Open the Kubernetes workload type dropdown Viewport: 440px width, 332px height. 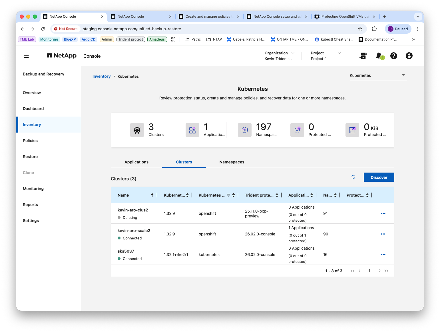tap(378, 75)
